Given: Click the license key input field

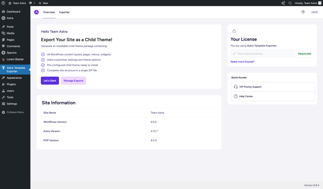Looking at the screenshot, I should [262, 54].
